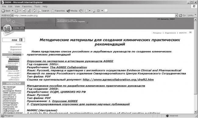The width and height of the screenshot is (198, 118).
Task: Click the Windows flag throbber icon
Action: tap(194, 7)
